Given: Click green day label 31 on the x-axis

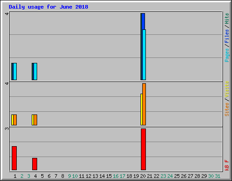Looking at the screenshot, I should coord(217,176).
